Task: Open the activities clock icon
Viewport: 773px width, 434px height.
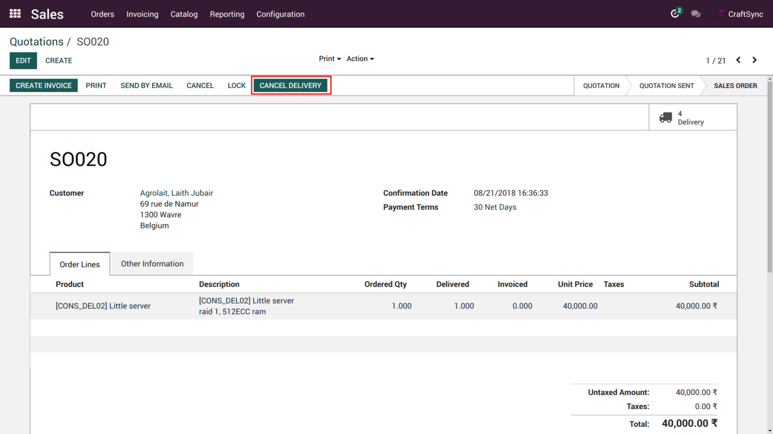Action: [x=675, y=14]
